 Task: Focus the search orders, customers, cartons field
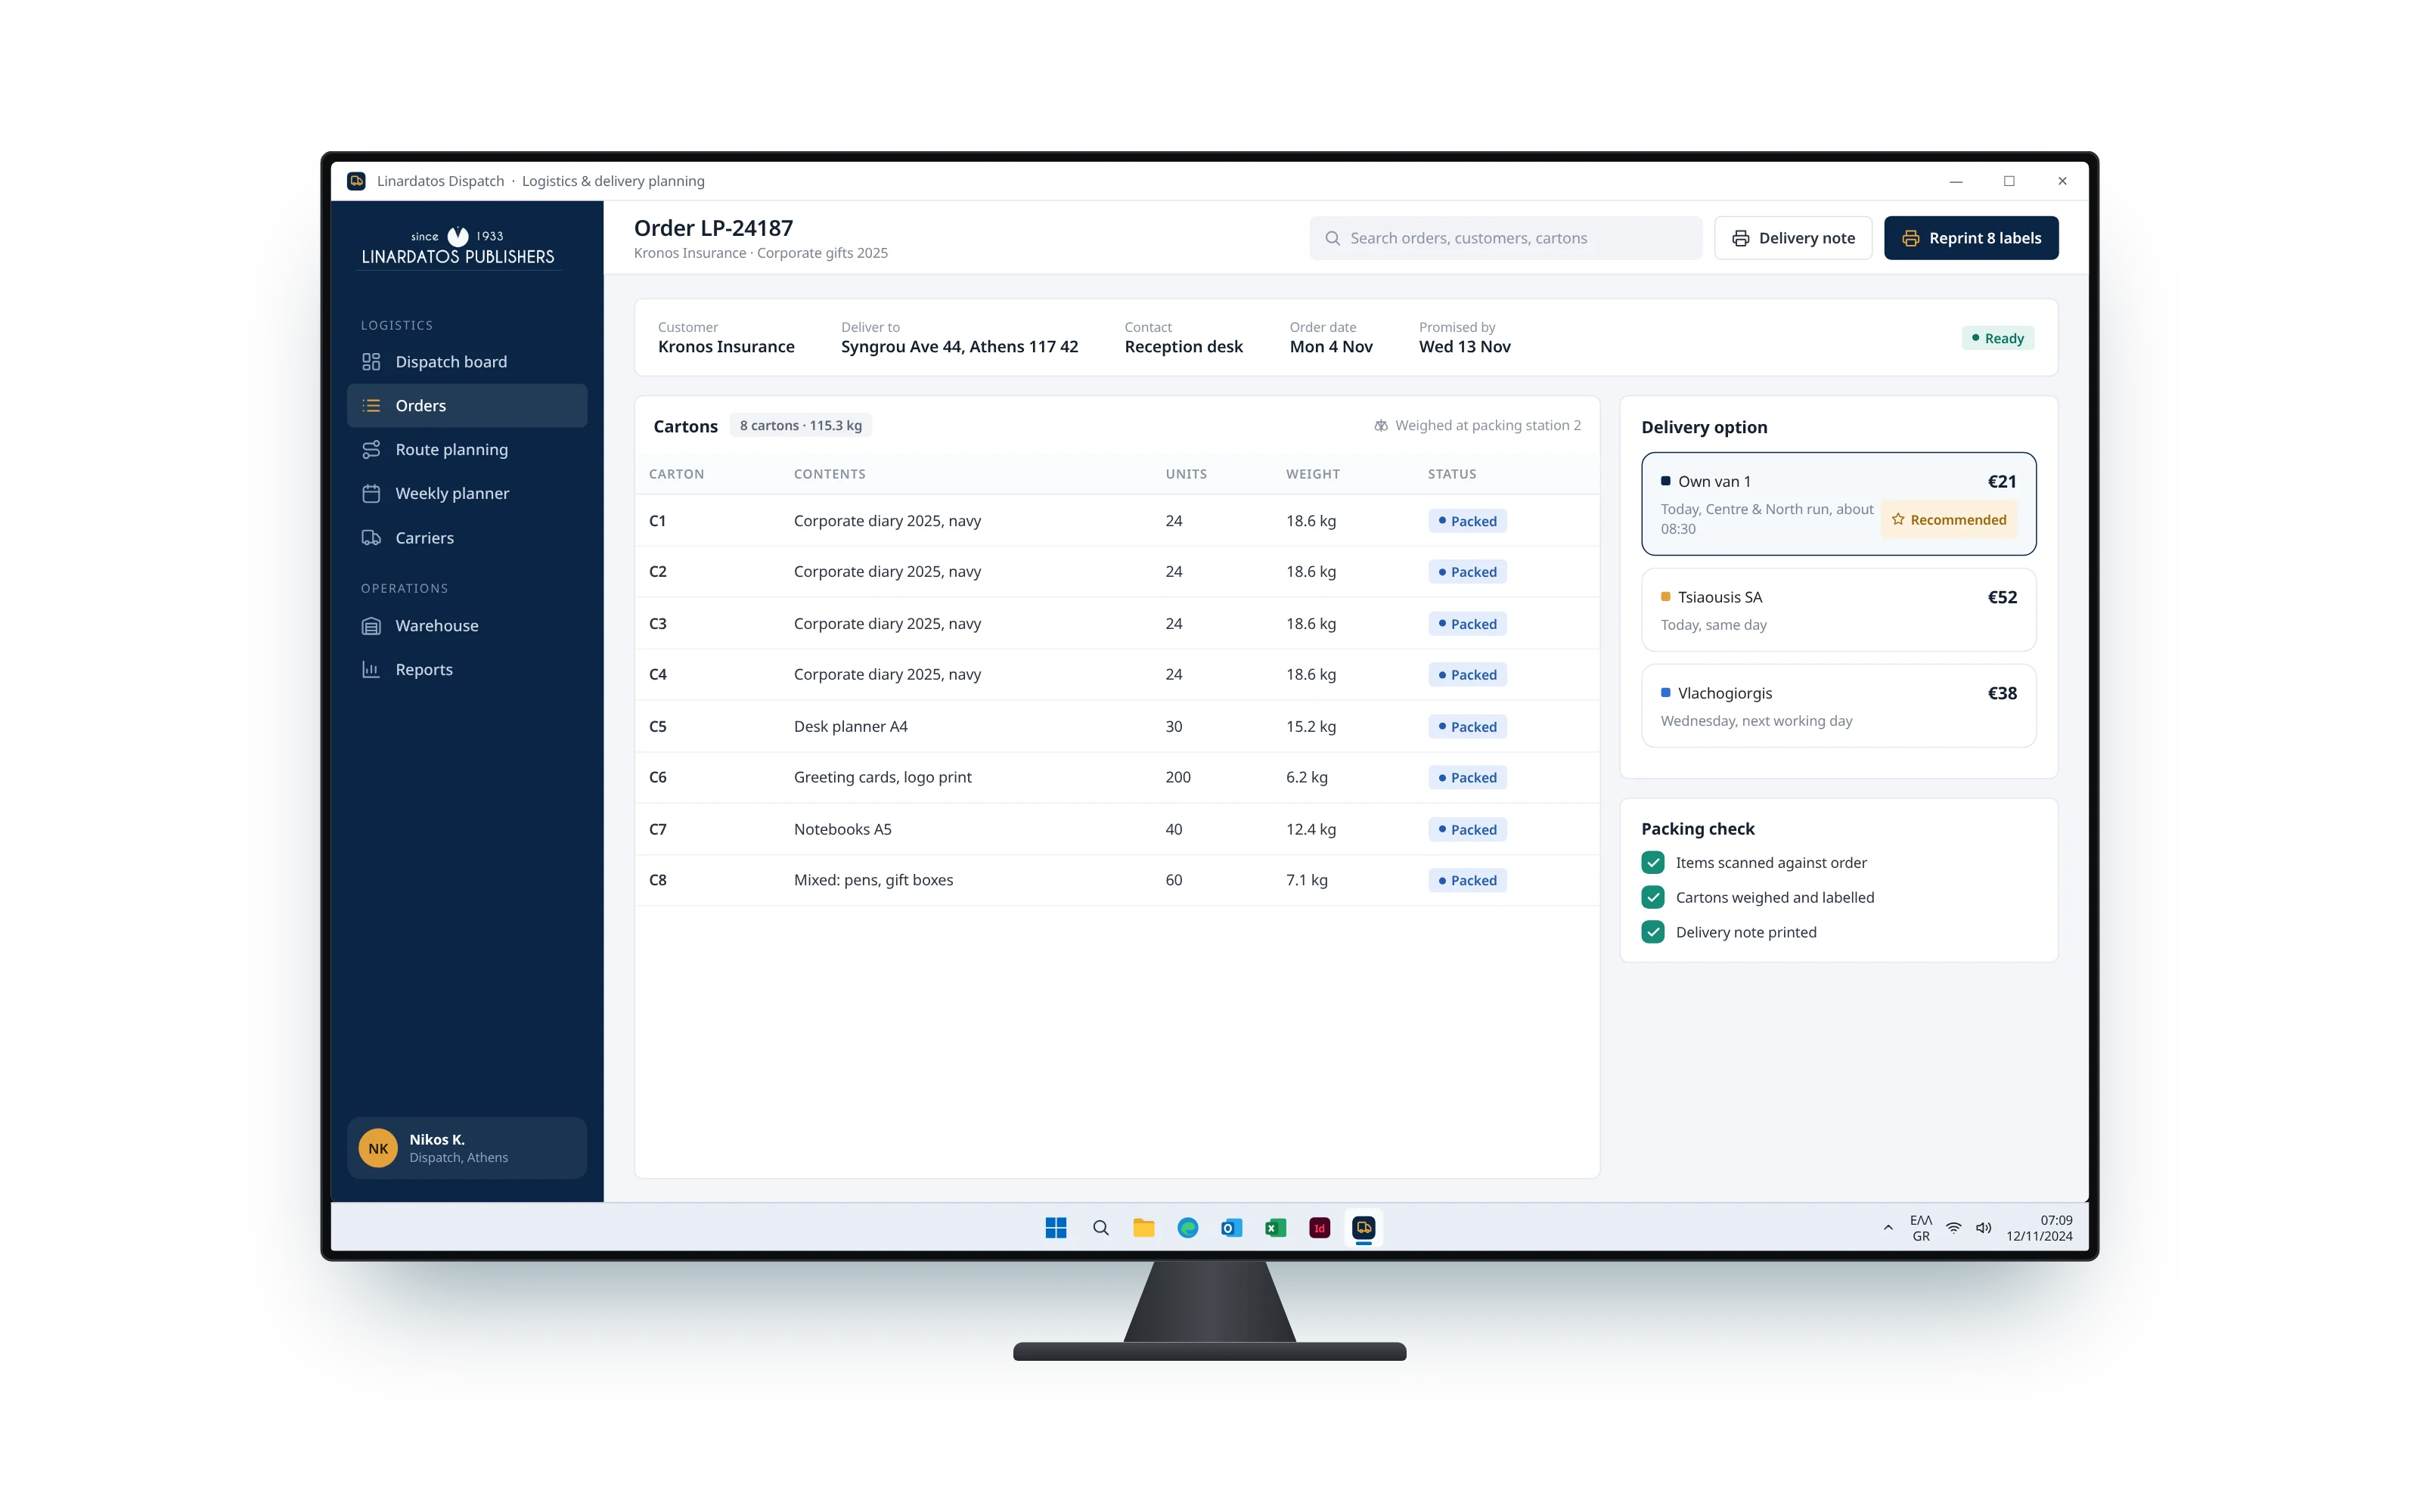click(1505, 238)
